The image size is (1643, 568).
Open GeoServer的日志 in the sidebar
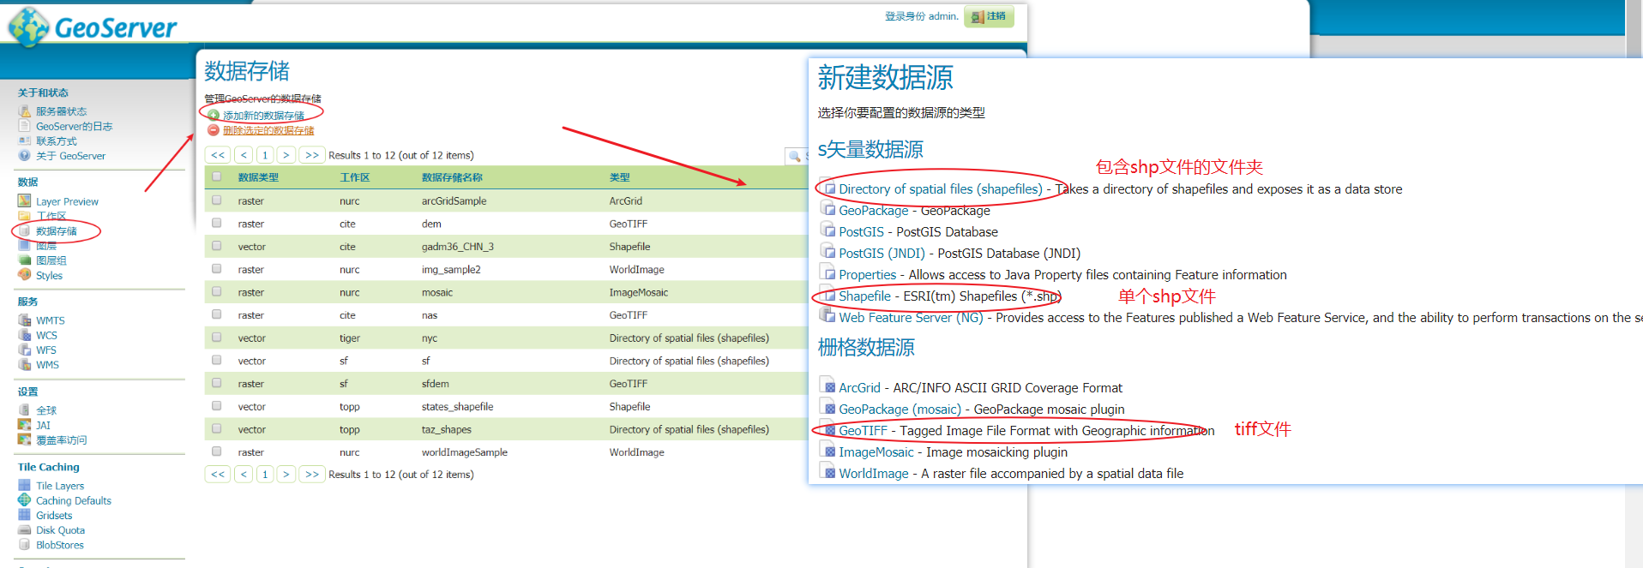[74, 126]
